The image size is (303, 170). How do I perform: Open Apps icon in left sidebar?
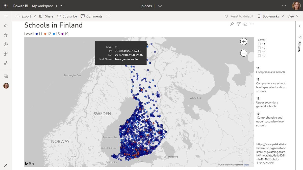(x=6, y=54)
